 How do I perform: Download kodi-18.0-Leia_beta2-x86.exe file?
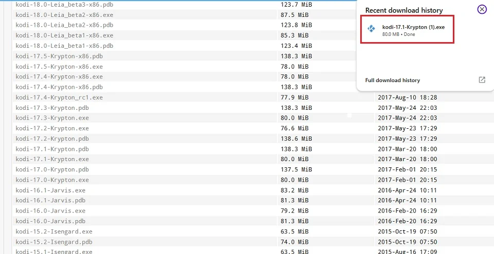click(64, 15)
